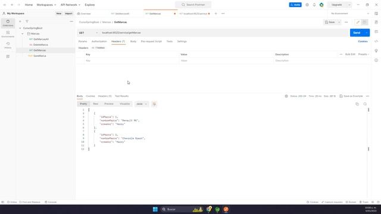Switch to the request Body tab
The image size is (381, 214).
coord(133,42)
